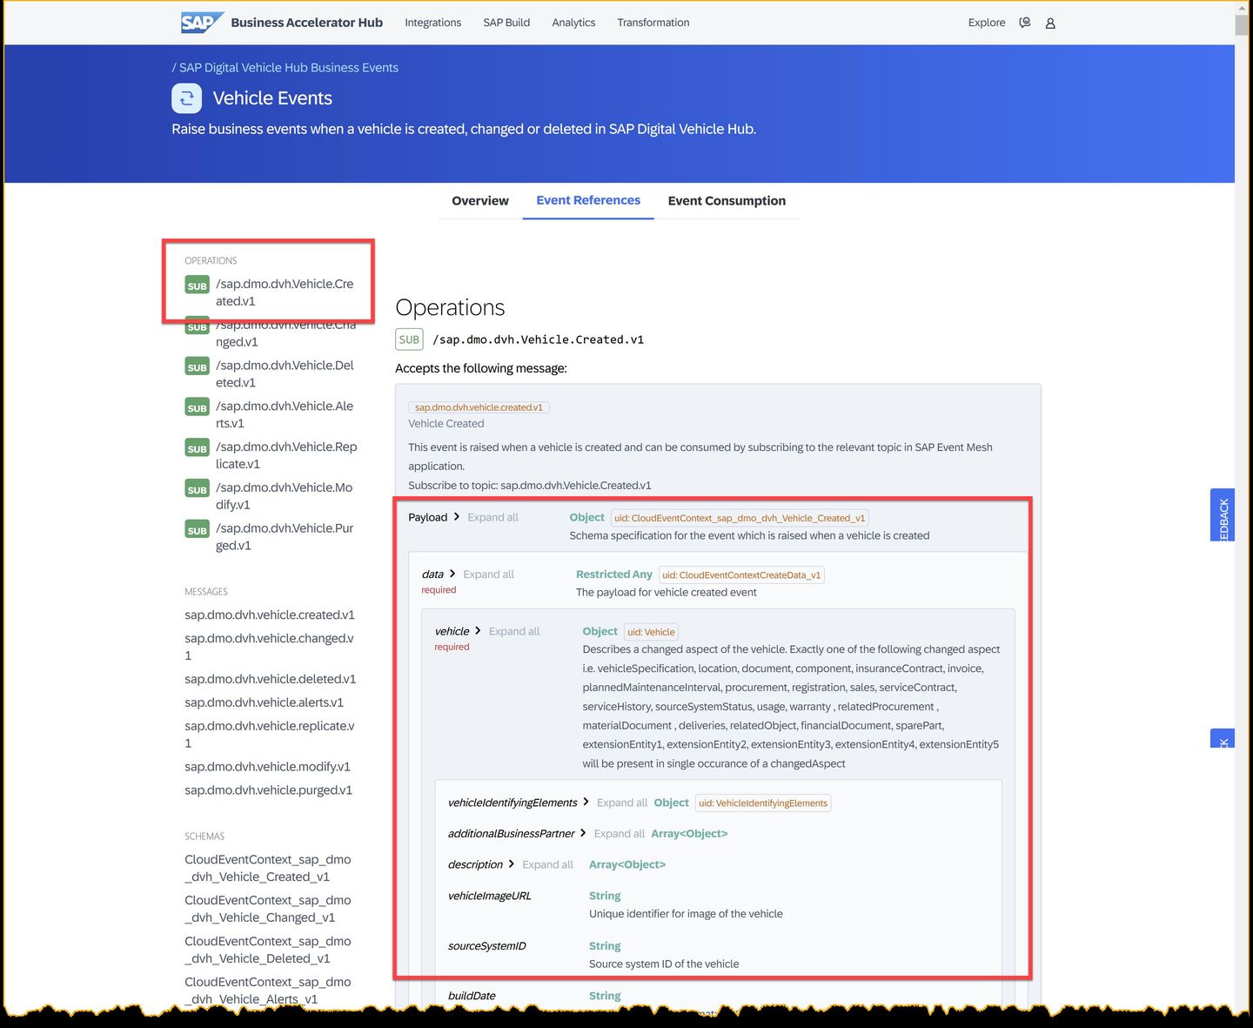This screenshot has width=1253, height=1028.
Task: Open message sap.dmo.dvh.vehicle.replicate.v1
Action: coord(269,735)
